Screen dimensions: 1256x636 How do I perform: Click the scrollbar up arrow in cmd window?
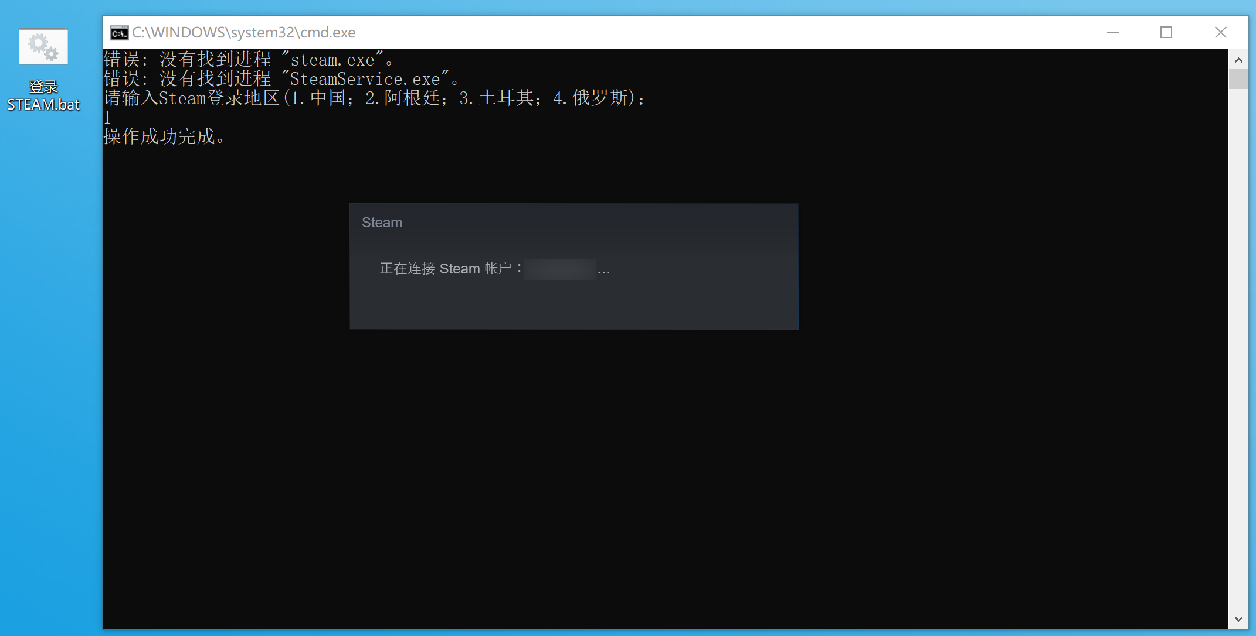[1238, 60]
